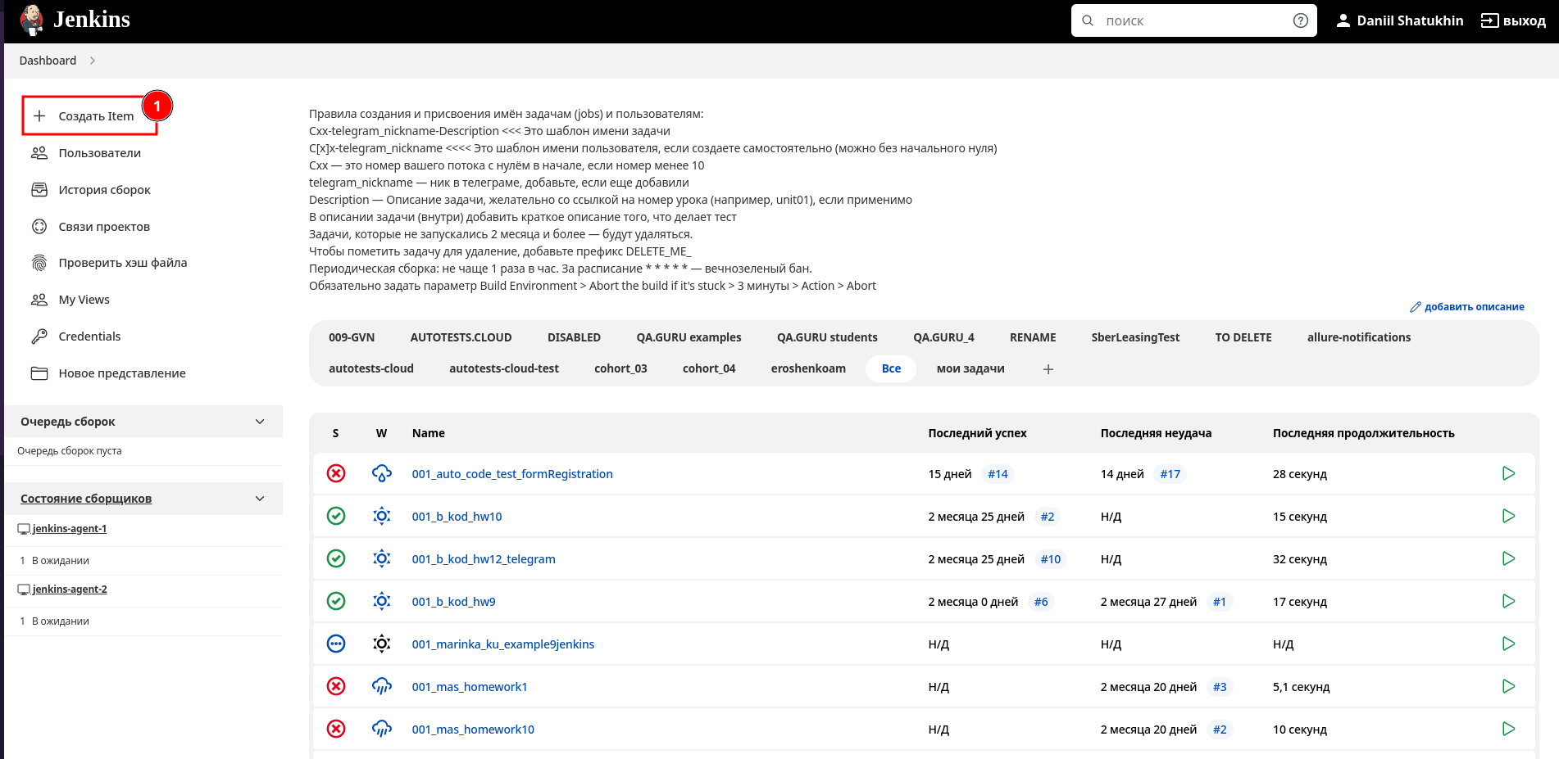Add new view with plus tab
Viewport: 1559px width, 759px height.
pyautogui.click(x=1048, y=369)
